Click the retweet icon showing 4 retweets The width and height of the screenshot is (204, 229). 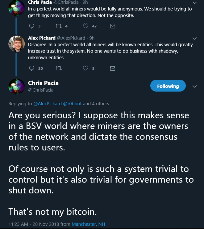[59, 26]
